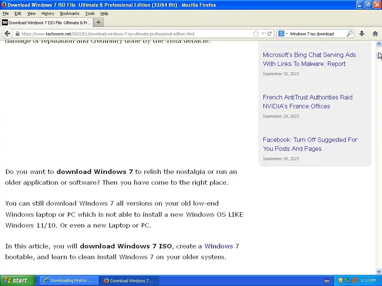Open the on-screen keyboard tray icon
Image resolution: width=382 pixels, height=286 pixels.
point(327,281)
